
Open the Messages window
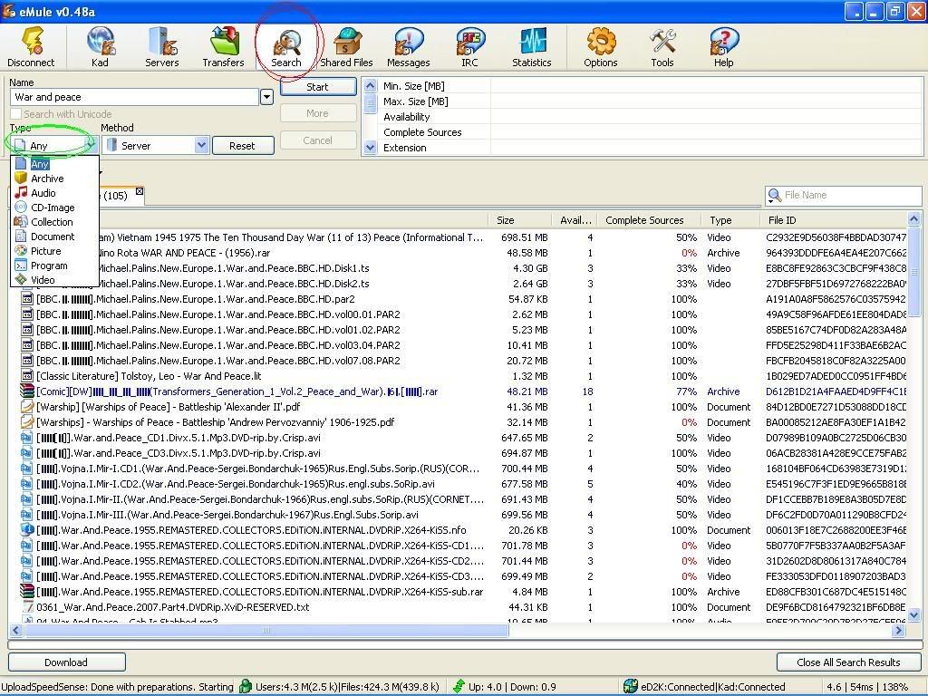(x=408, y=47)
